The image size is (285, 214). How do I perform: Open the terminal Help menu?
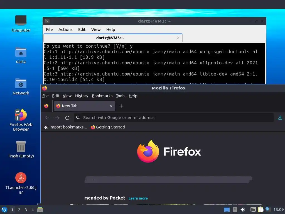(110, 30)
